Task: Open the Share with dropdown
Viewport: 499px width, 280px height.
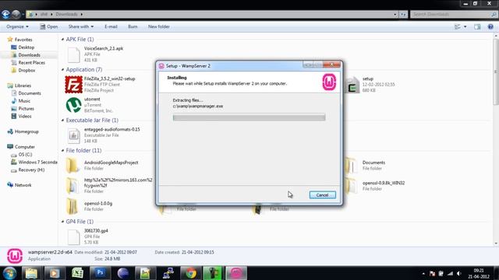Action: [x=81, y=26]
